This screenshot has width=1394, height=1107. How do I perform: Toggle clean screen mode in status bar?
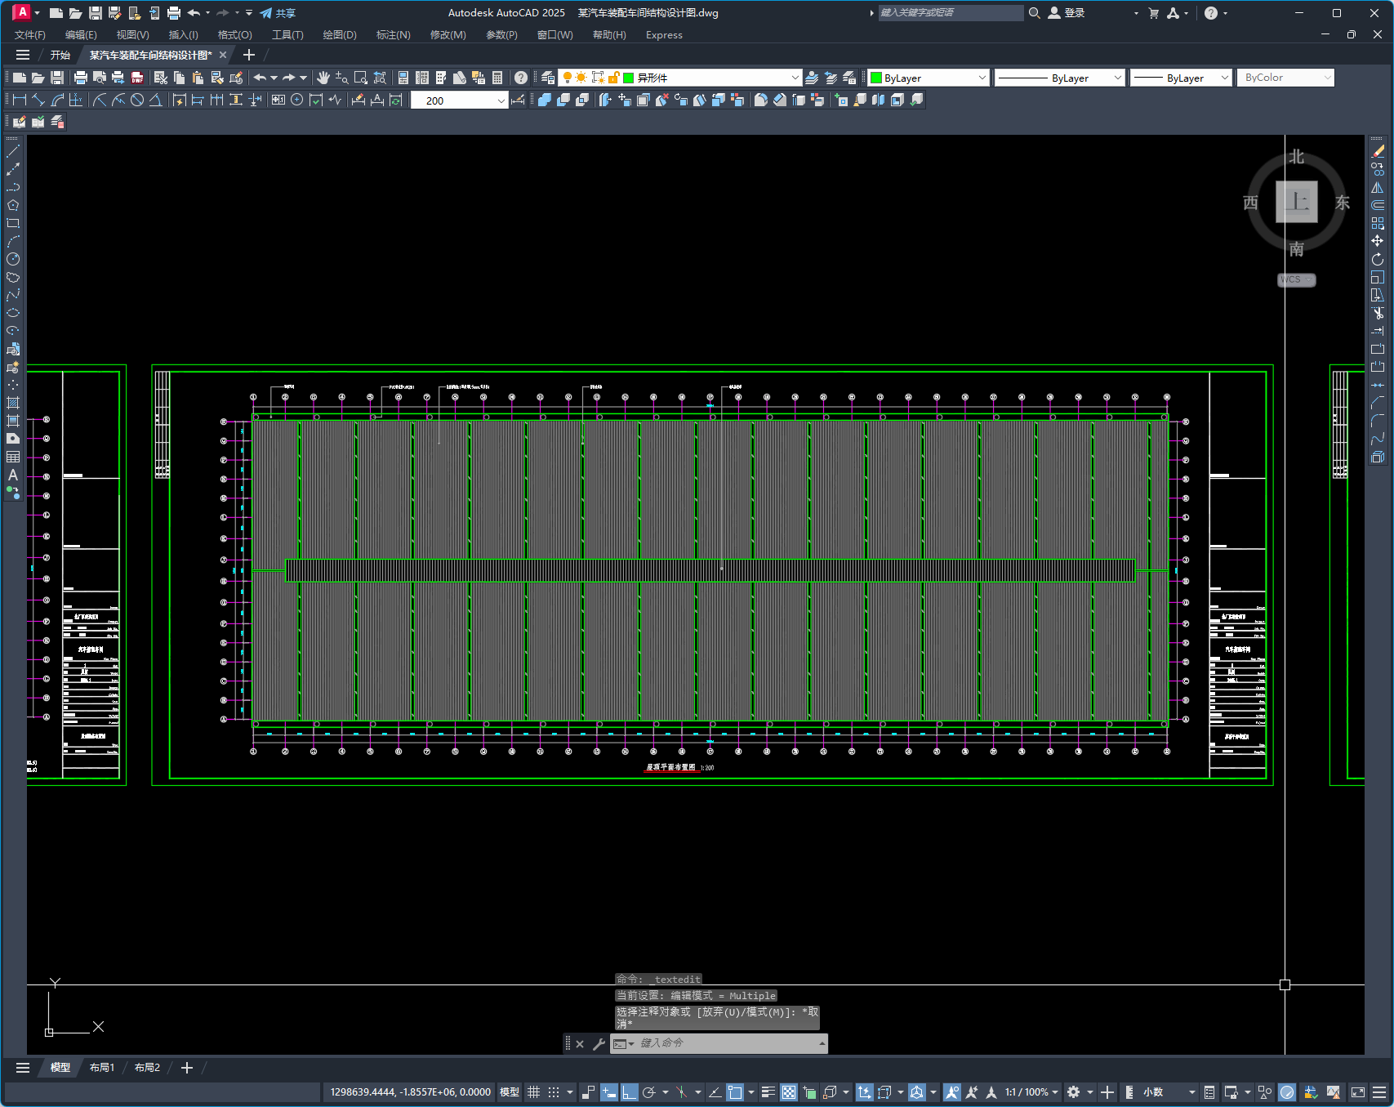1358,1092
